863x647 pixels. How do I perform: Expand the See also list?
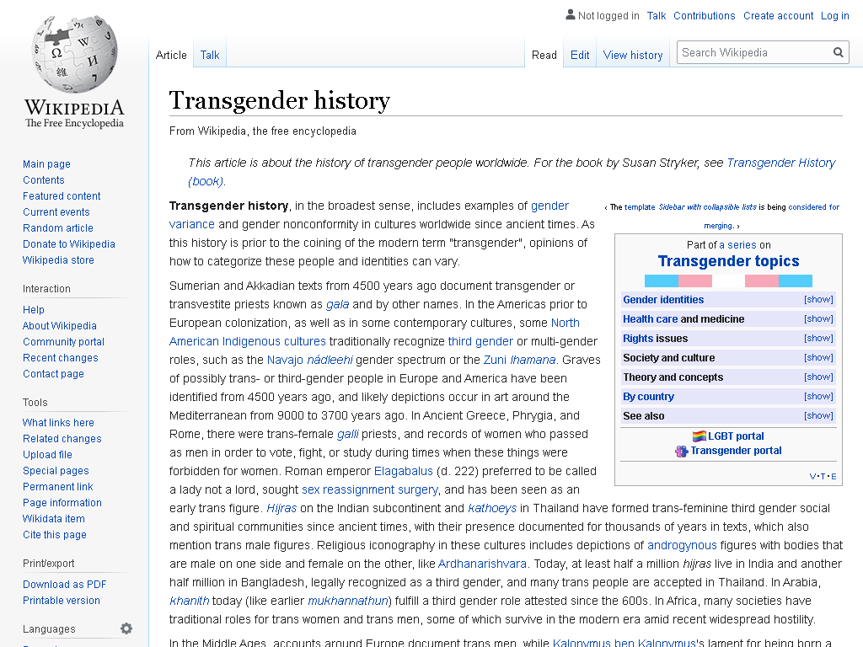tap(818, 415)
